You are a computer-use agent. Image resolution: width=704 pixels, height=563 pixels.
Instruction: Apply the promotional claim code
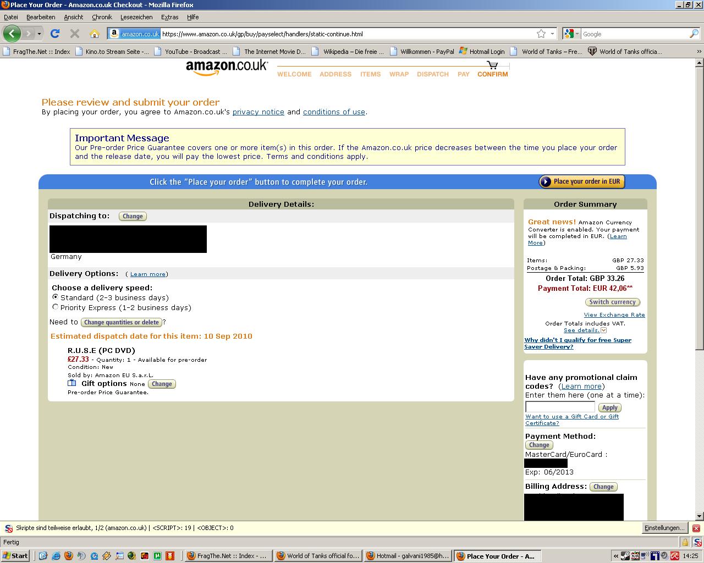click(x=609, y=407)
